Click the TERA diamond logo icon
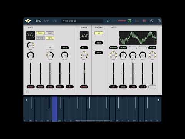Screen dimensions: 185x139 coord(28,21)
